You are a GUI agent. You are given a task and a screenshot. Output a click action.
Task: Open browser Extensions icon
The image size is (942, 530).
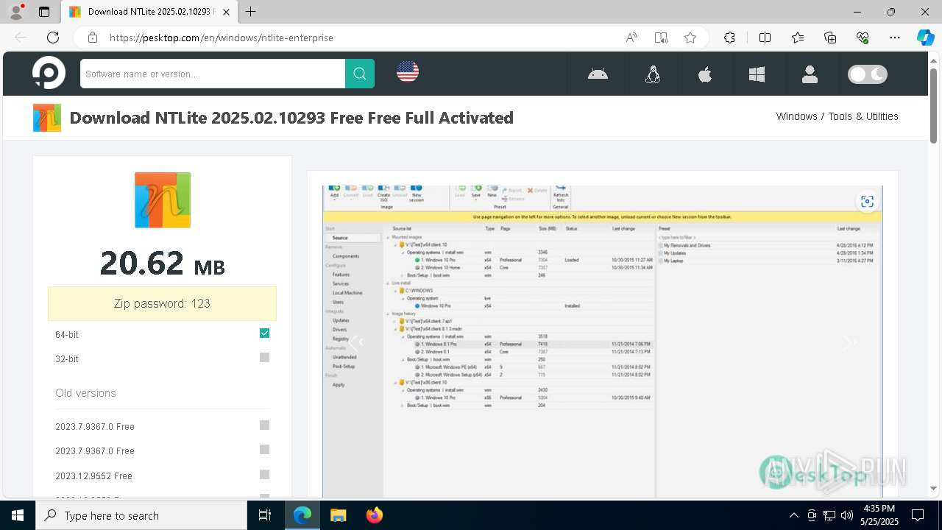pos(729,38)
